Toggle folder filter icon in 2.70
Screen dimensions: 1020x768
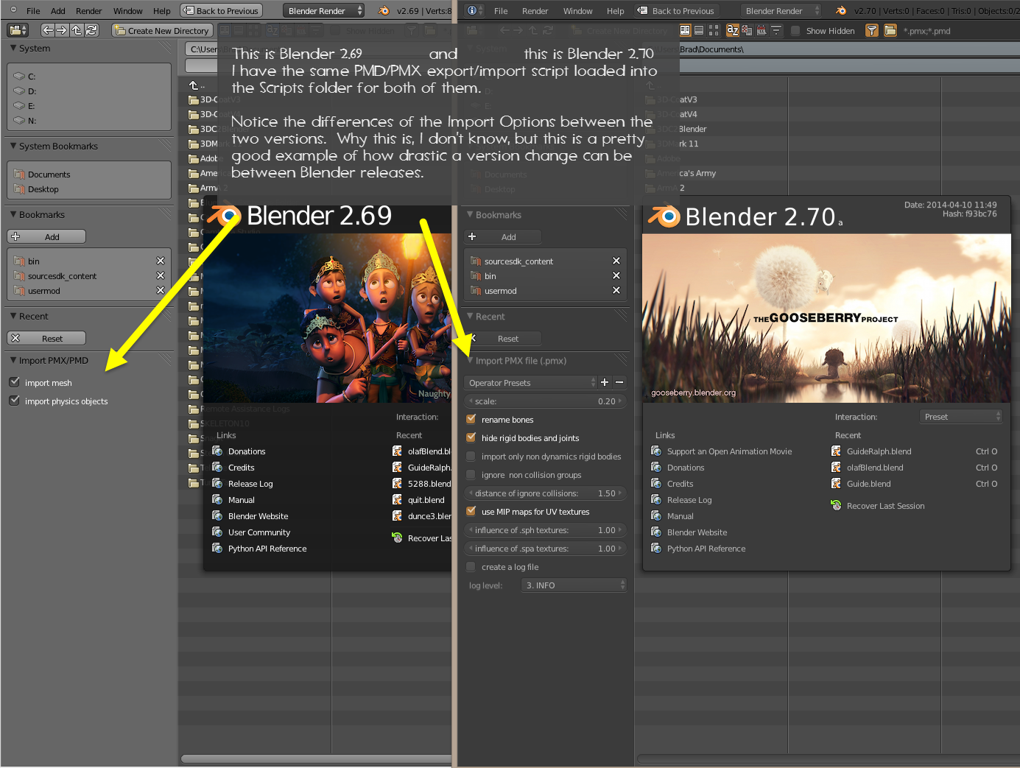pos(890,30)
